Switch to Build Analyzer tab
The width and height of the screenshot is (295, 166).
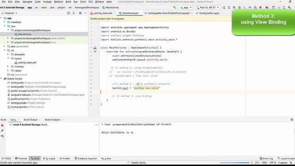pyautogui.click(x=52, y=120)
